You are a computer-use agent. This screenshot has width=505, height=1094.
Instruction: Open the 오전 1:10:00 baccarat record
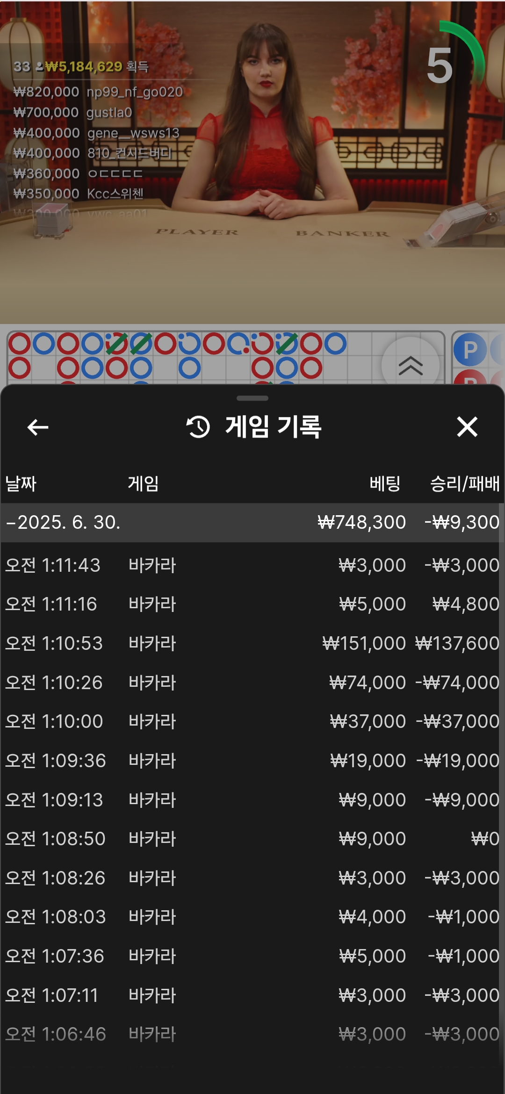coord(252,721)
